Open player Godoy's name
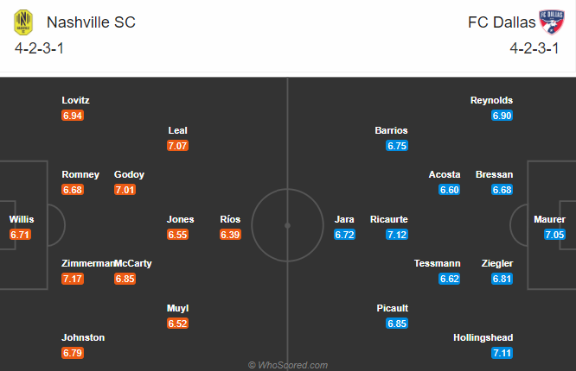 point(129,174)
